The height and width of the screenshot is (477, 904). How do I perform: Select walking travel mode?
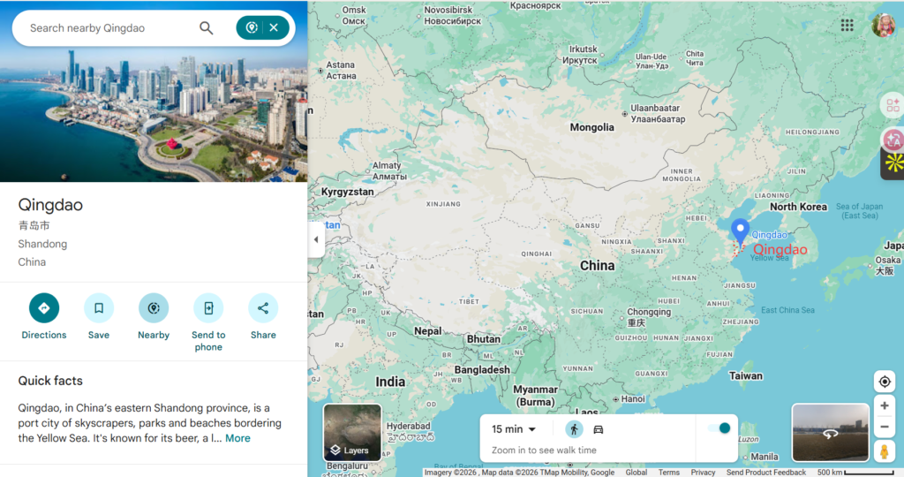click(575, 429)
